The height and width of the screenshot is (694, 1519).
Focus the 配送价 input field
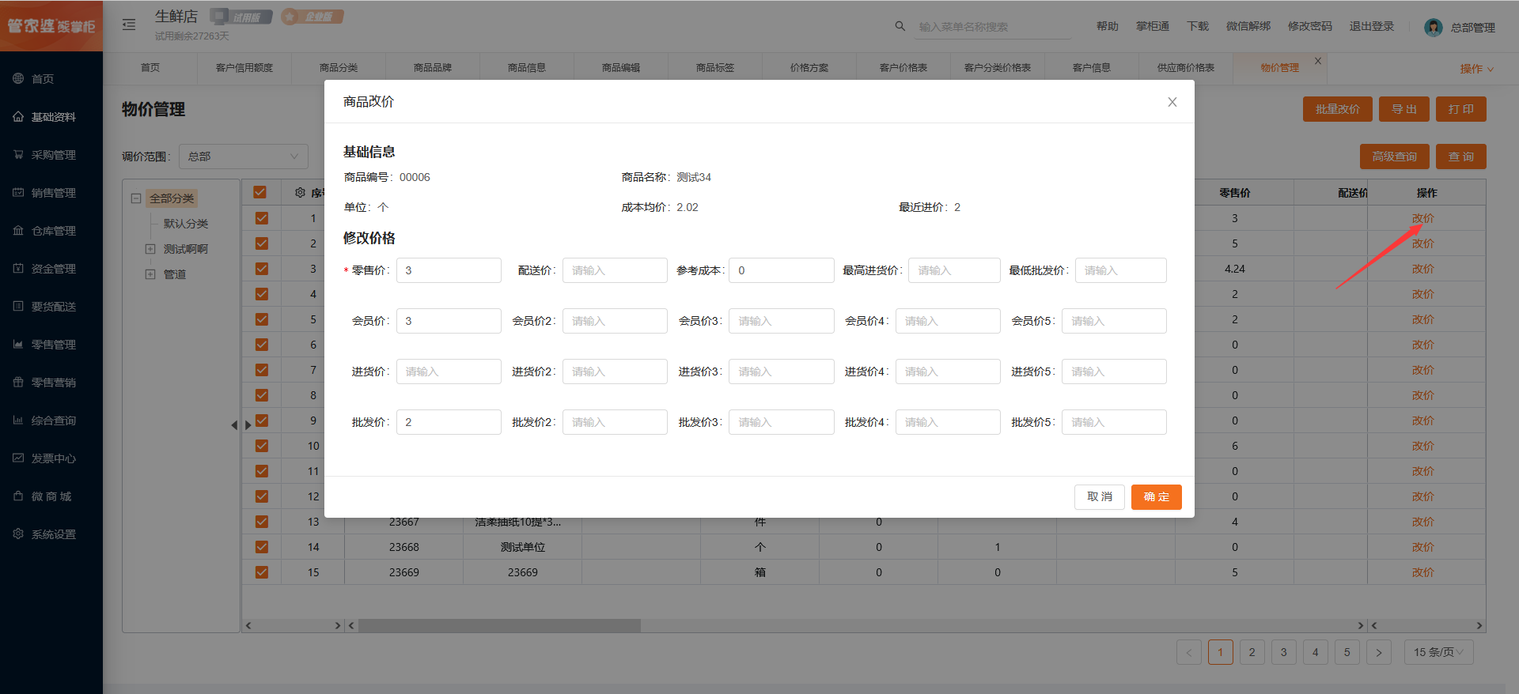(x=615, y=270)
